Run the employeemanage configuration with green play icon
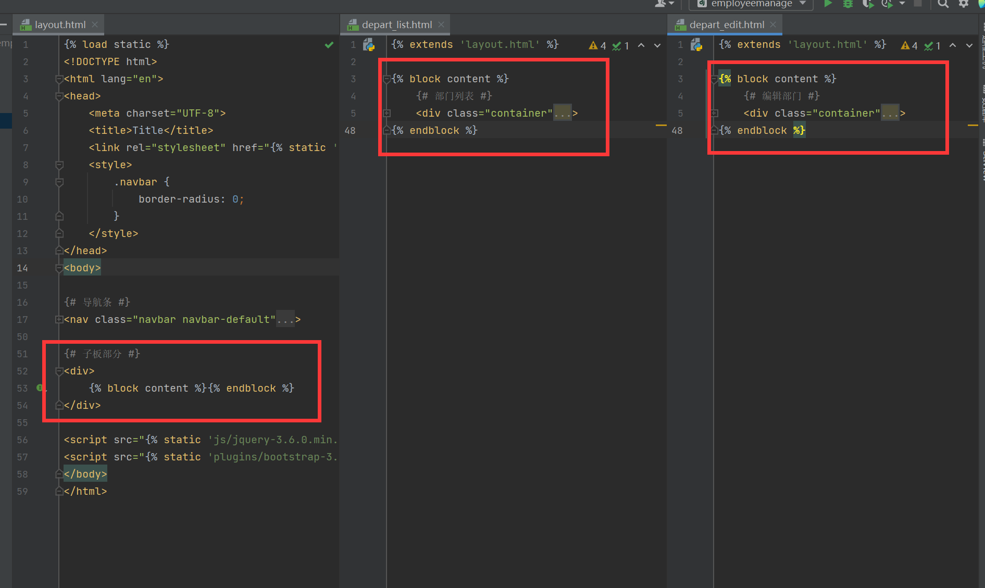The image size is (985, 588). point(828,4)
